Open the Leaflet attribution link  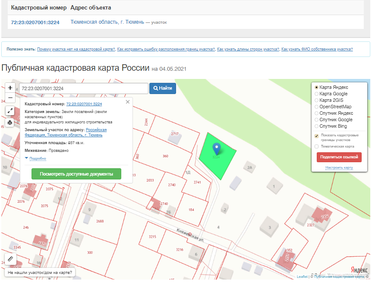[302, 277]
